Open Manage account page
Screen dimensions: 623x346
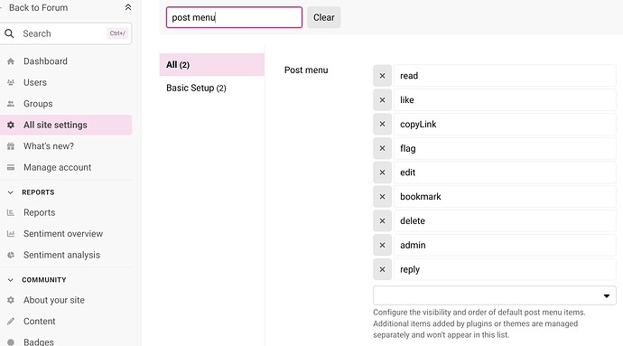(x=57, y=167)
